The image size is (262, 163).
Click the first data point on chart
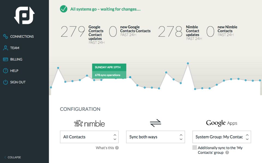51,87
